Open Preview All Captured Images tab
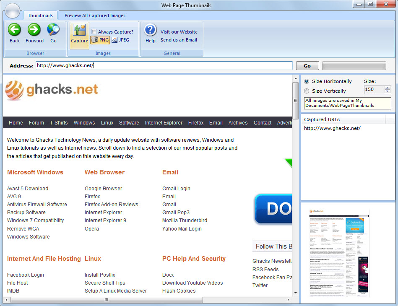 coord(95,16)
